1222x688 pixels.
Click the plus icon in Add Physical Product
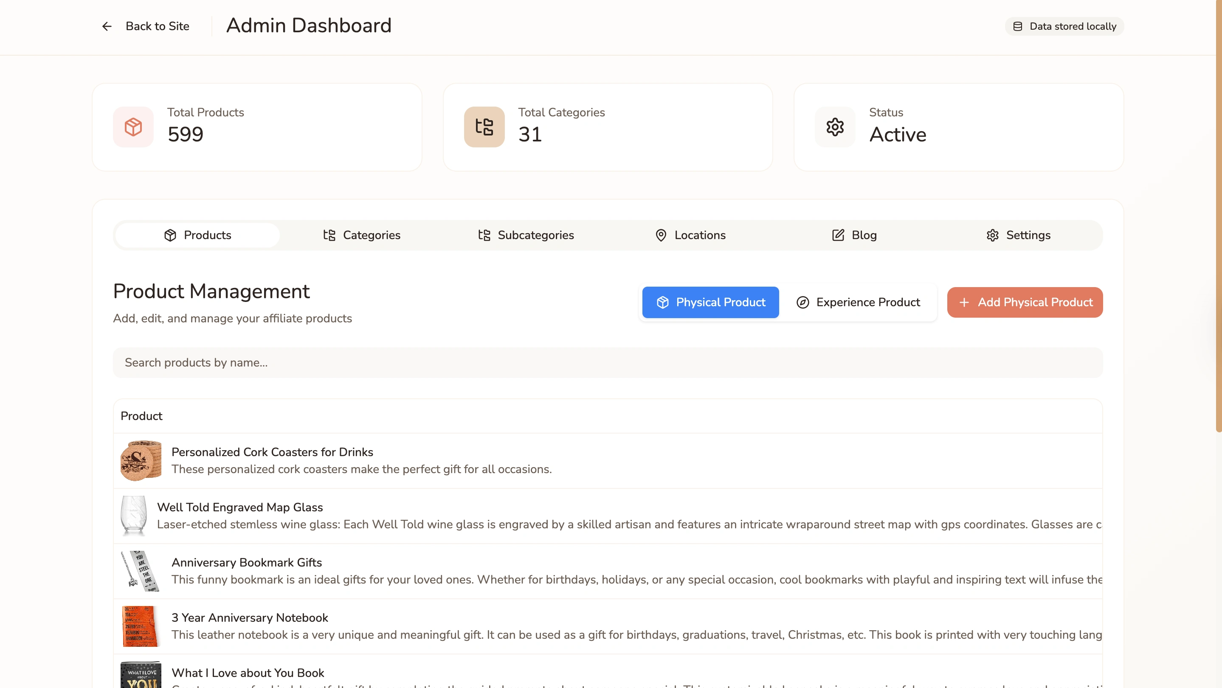963,302
